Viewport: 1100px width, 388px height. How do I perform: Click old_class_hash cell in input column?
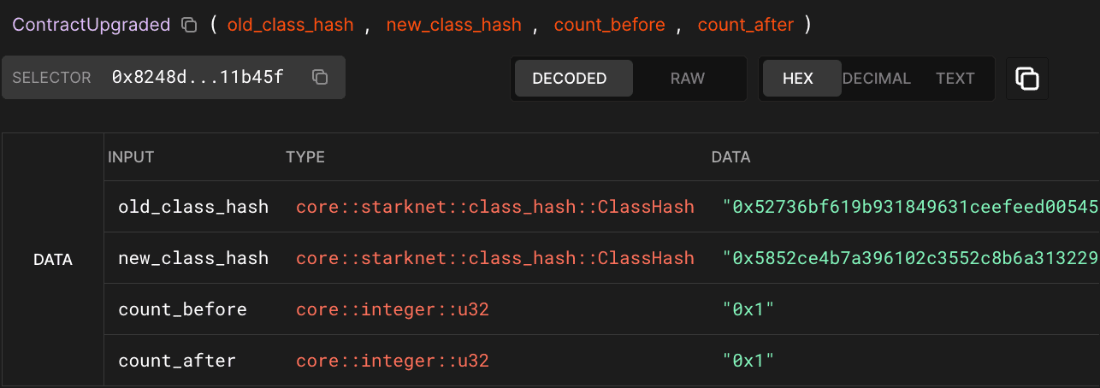coord(193,207)
